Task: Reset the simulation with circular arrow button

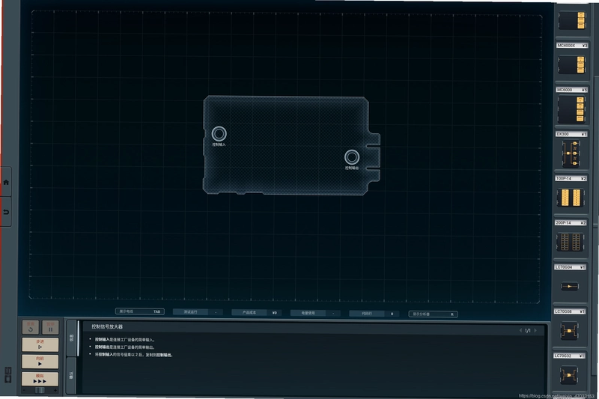Action: 31,327
